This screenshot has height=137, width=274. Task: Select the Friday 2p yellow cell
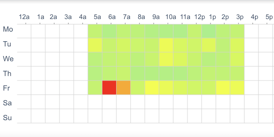click(223, 88)
